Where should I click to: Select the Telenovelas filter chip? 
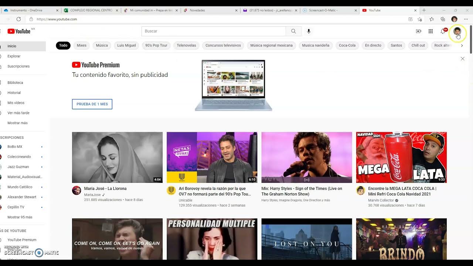point(186,45)
